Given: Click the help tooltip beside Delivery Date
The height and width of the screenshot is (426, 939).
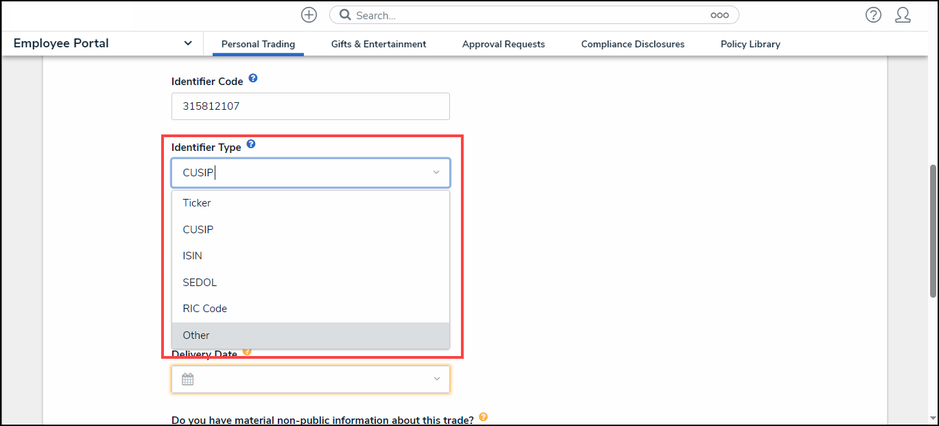Looking at the screenshot, I should pos(247,351).
